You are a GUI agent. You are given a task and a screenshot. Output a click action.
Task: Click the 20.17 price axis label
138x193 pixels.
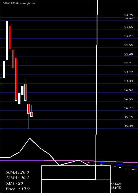click(x=128, y=108)
